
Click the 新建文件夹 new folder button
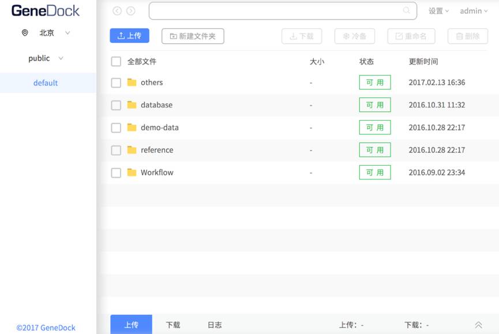(x=193, y=36)
